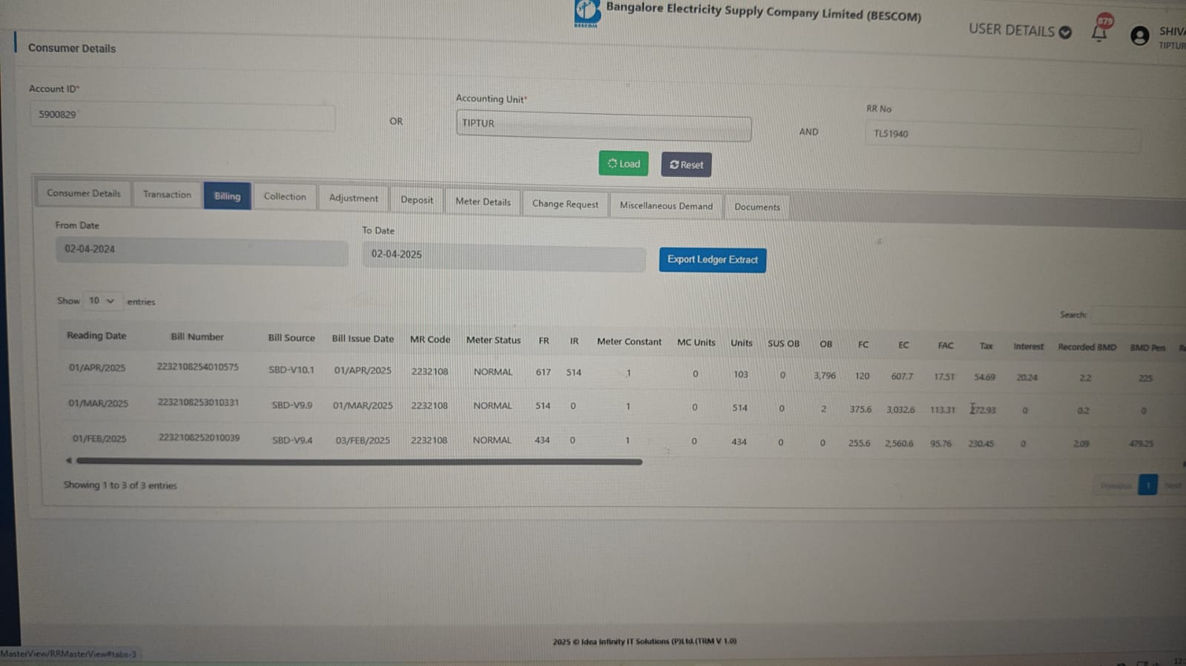Open the Adjustment tab

353,199
